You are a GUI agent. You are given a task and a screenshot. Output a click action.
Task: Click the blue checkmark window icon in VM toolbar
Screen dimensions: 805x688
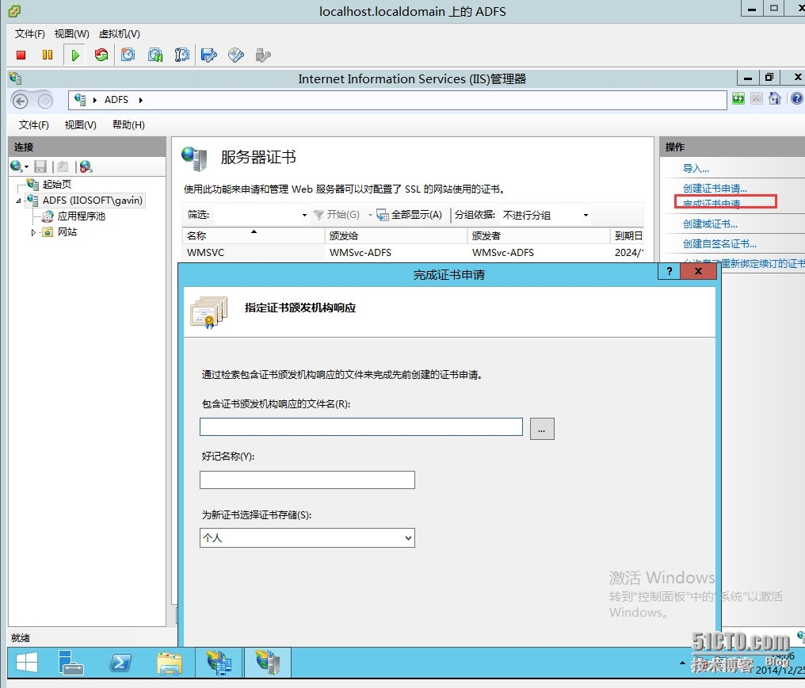(x=209, y=55)
